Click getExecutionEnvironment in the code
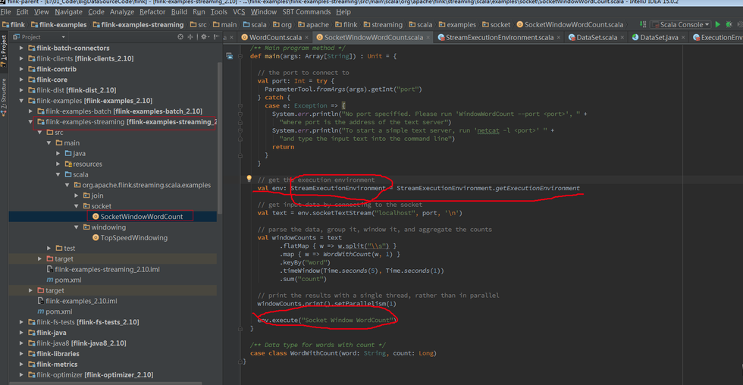The height and width of the screenshot is (385, 743). (x=538, y=188)
